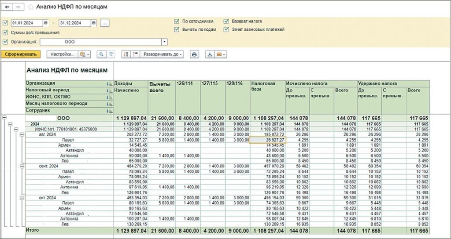Image resolution: width=451 pixels, height=239 pixels.
Task: Uncheck the period date range checkbox
Action: coord(5,23)
